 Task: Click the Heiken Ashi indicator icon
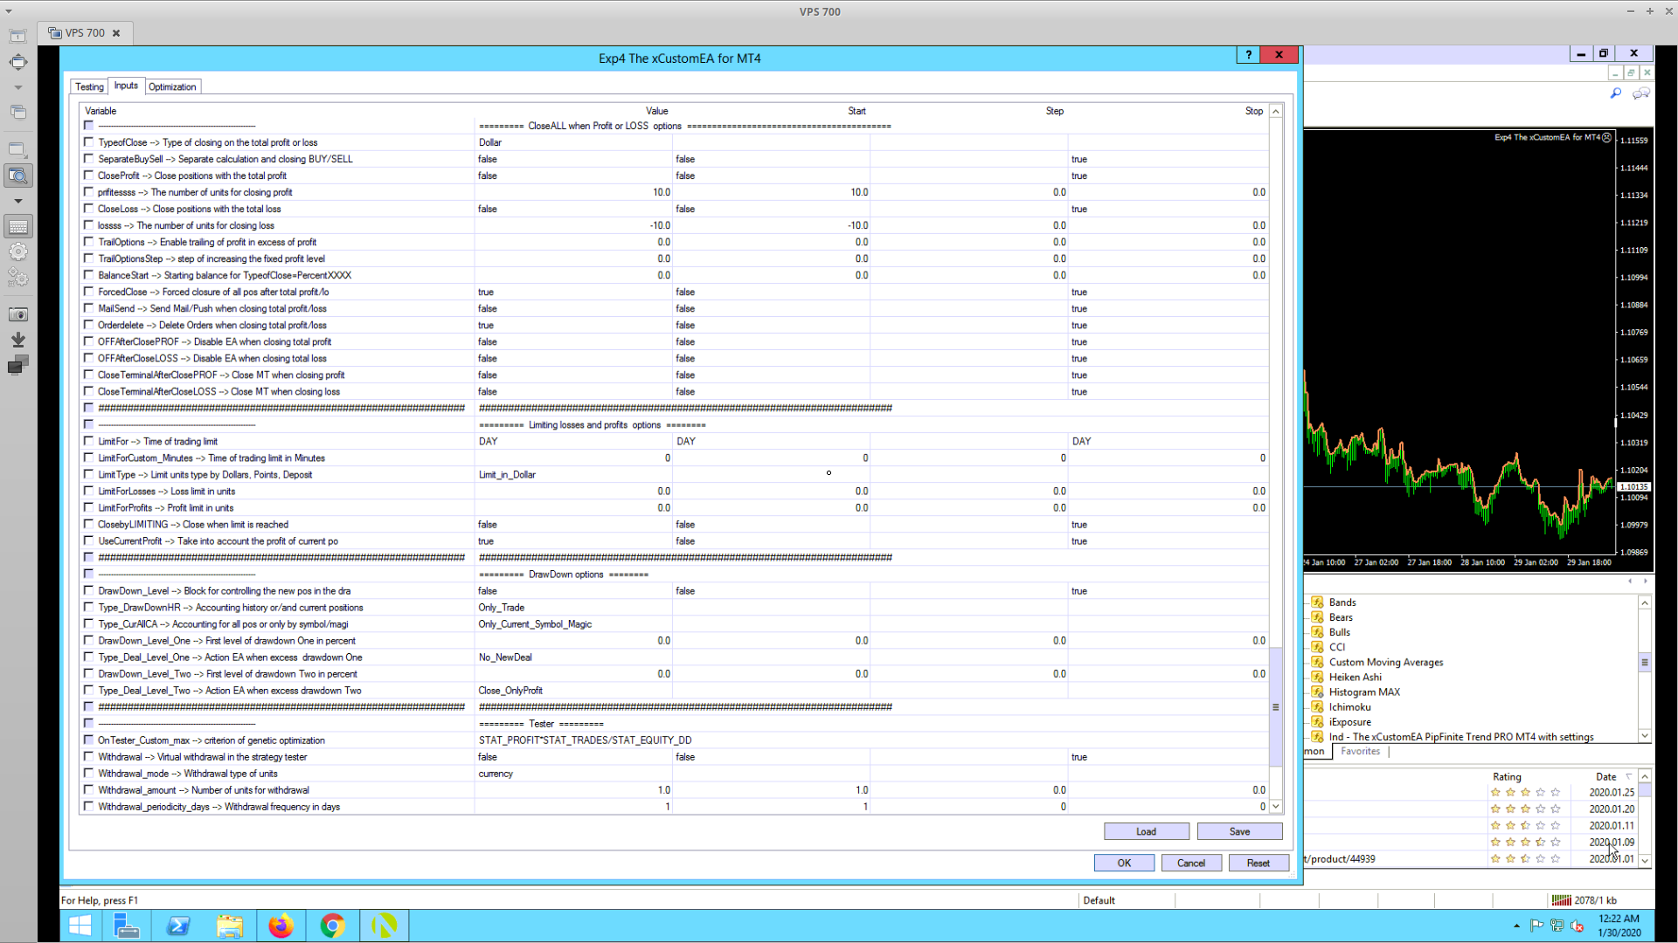[1317, 677]
